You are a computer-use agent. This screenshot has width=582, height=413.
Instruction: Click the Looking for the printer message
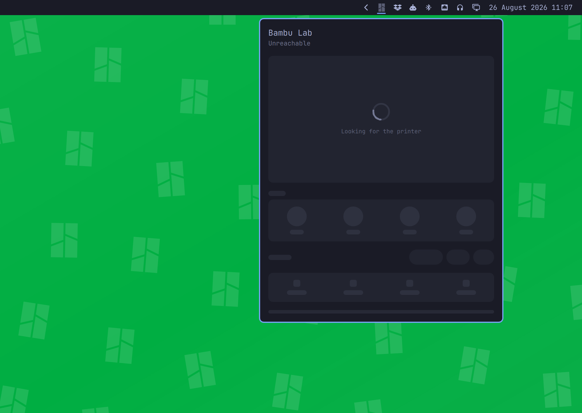click(381, 131)
